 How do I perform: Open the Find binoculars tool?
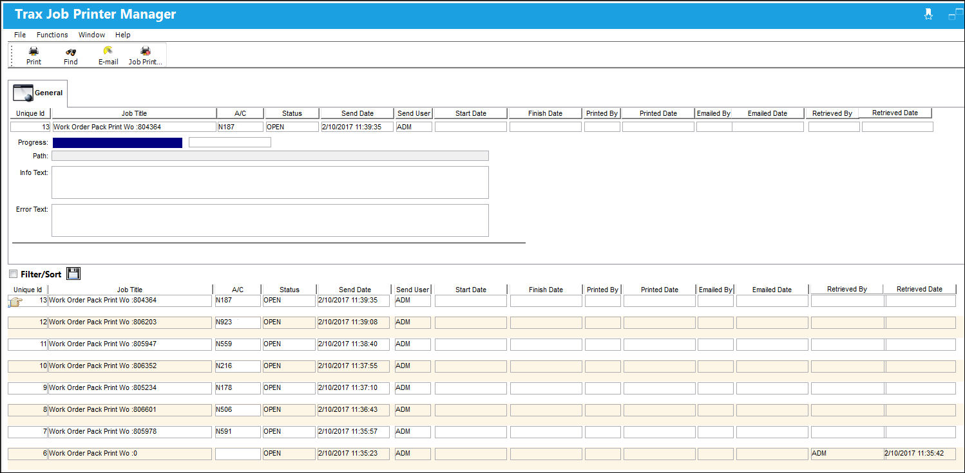[x=71, y=51]
